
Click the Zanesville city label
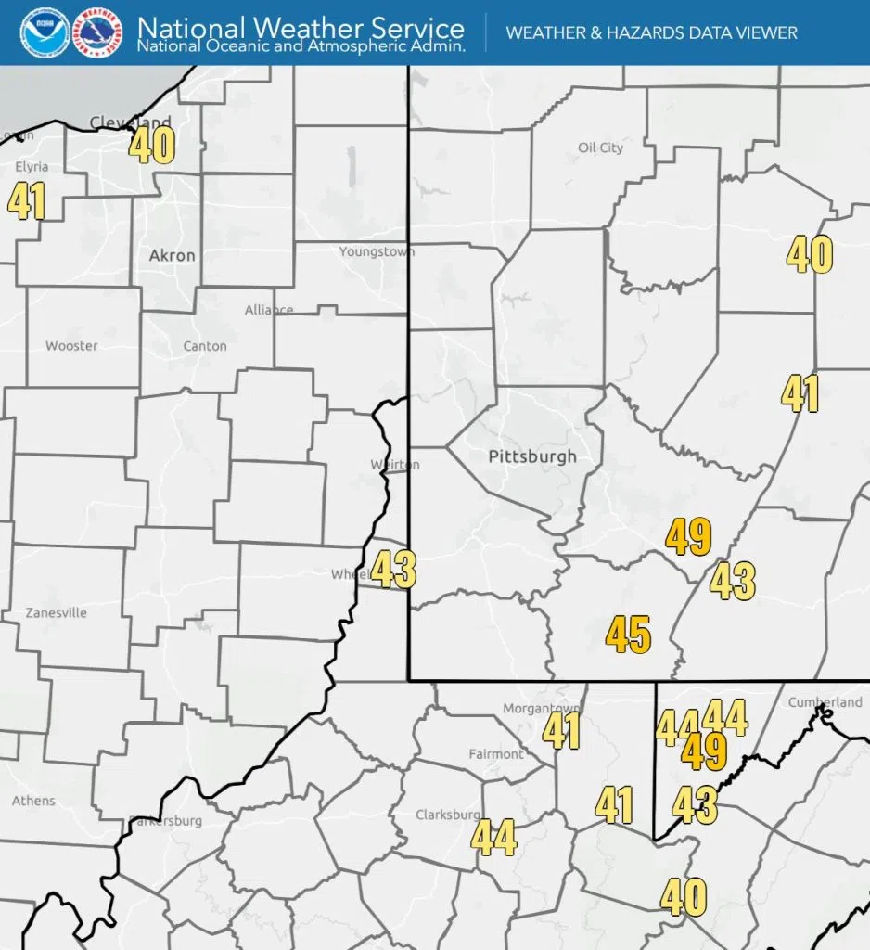tap(56, 612)
